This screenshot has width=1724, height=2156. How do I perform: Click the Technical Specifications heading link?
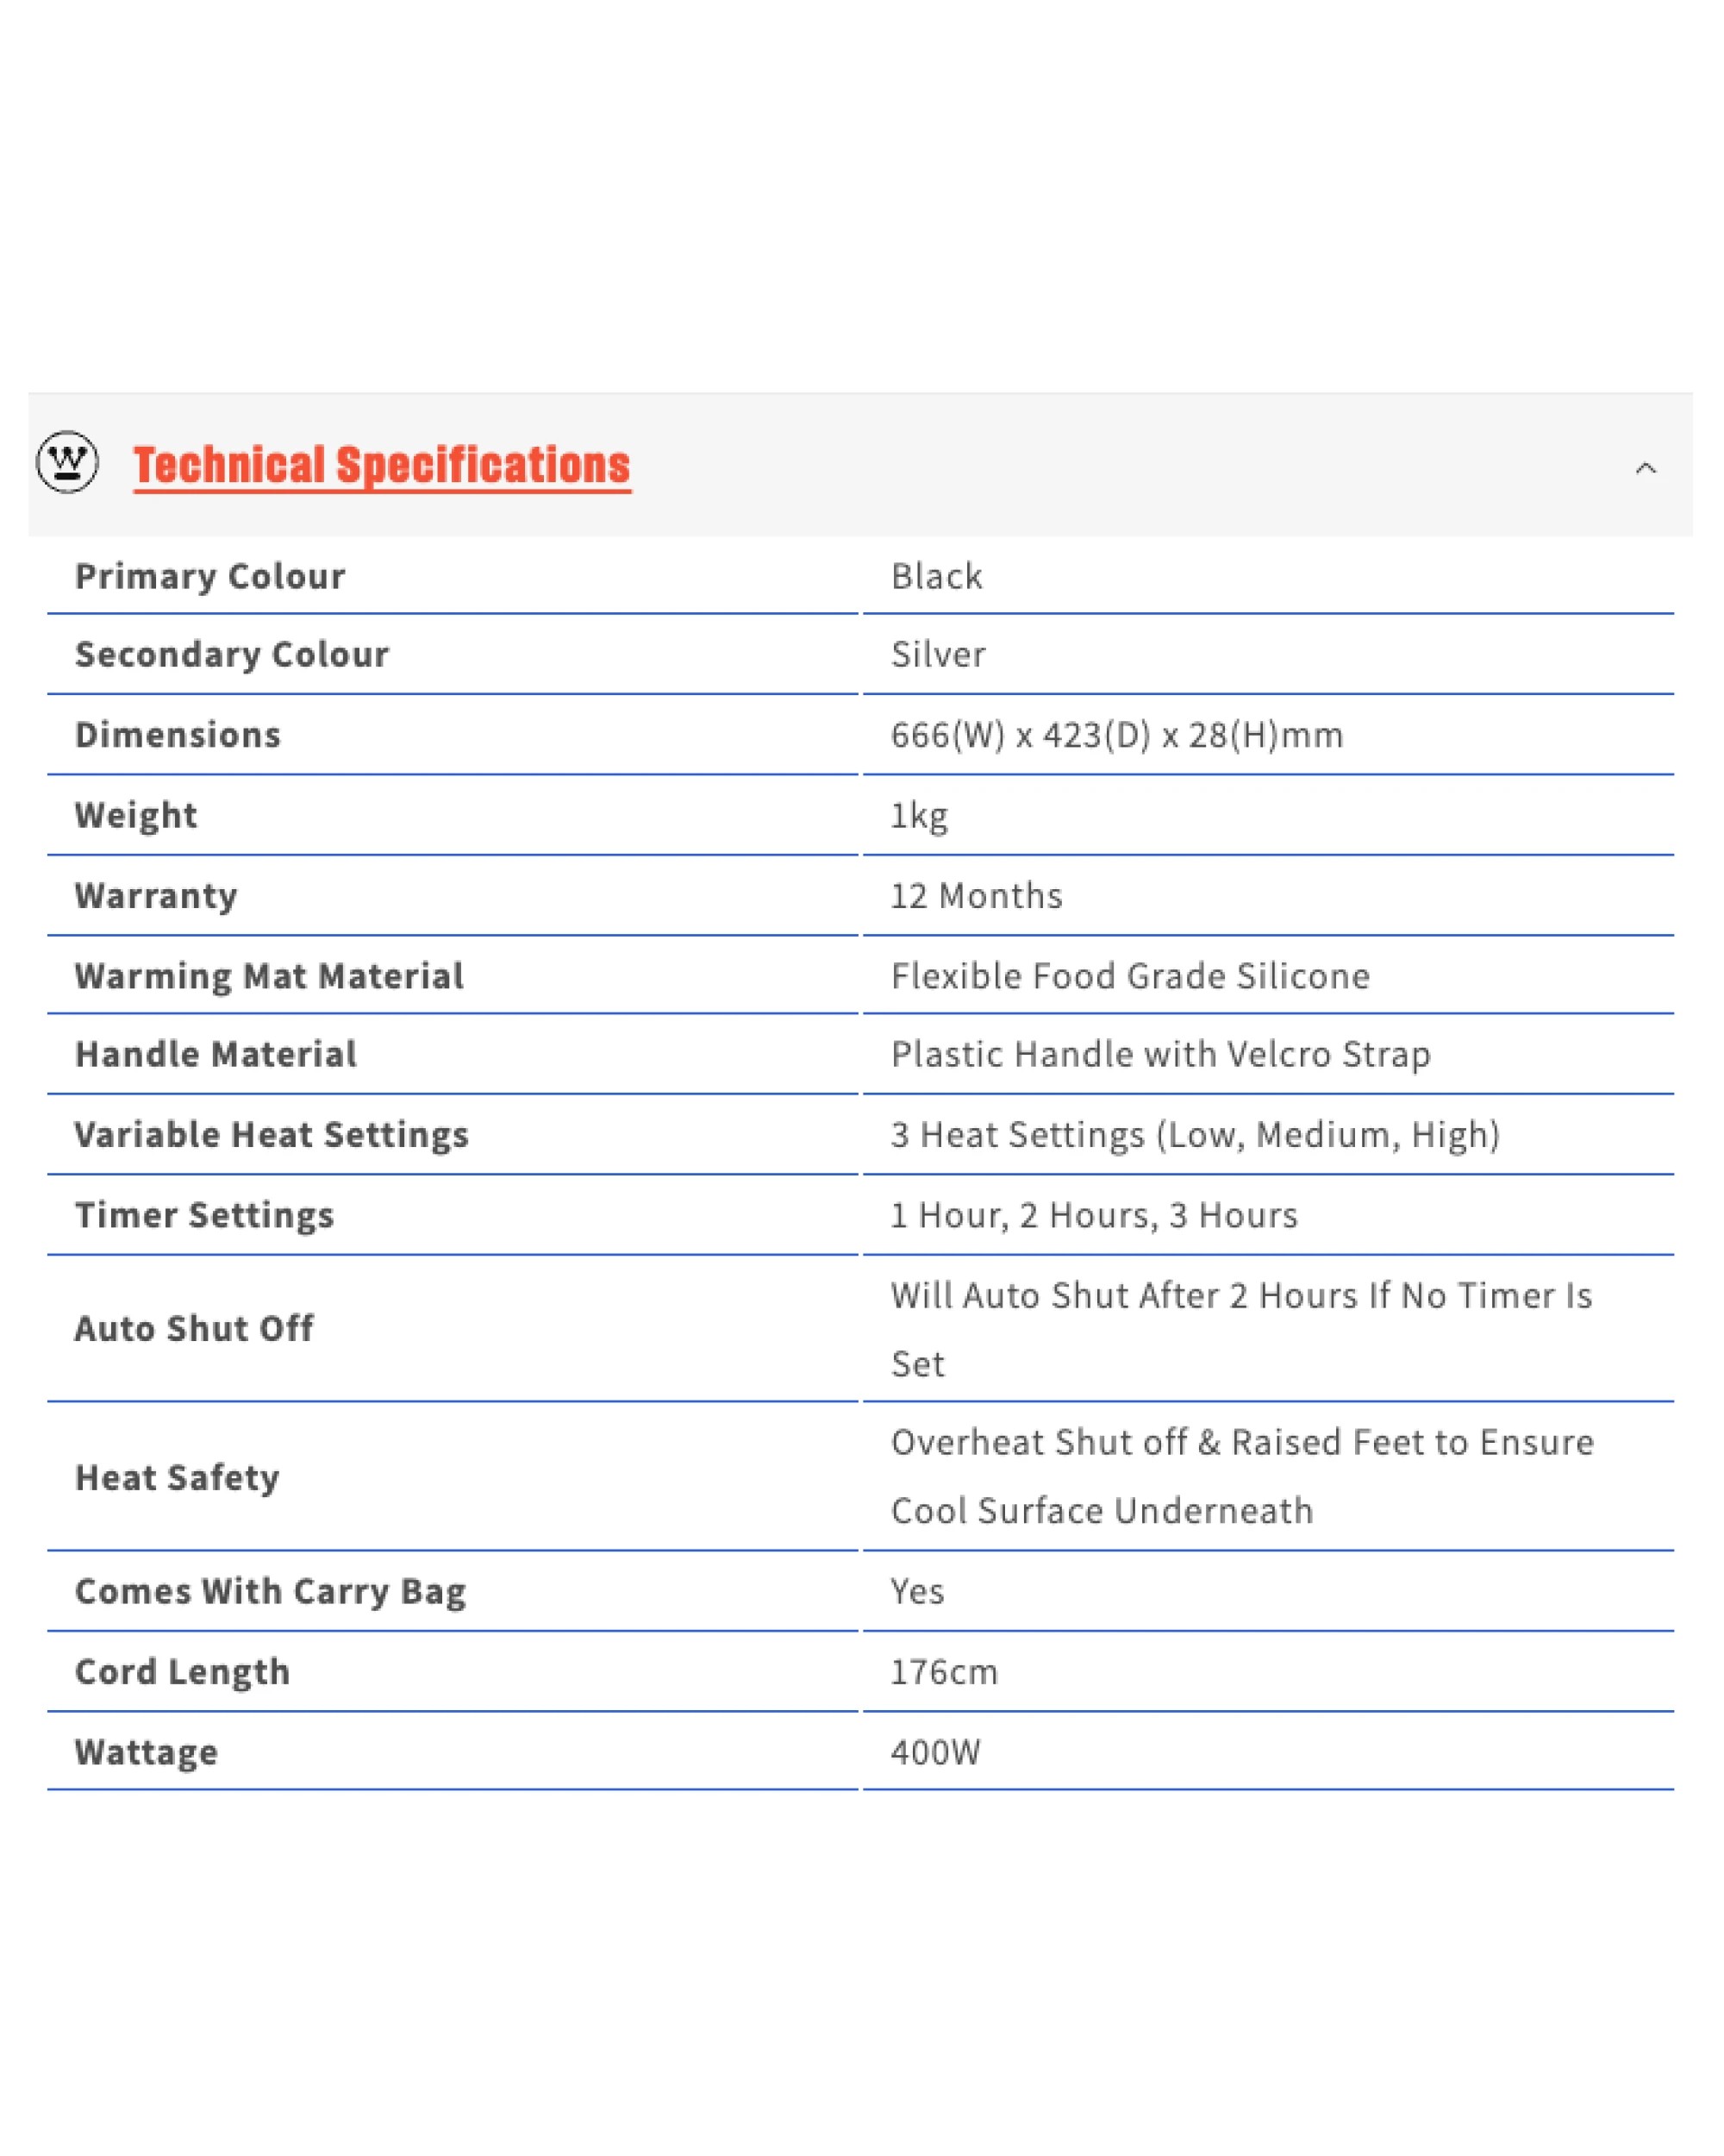382,465
